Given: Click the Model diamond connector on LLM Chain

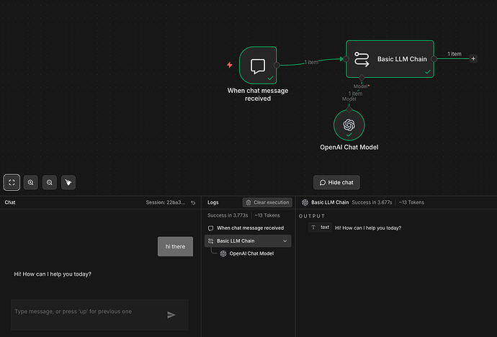Looking at the screenshot, I should [362, 78].
